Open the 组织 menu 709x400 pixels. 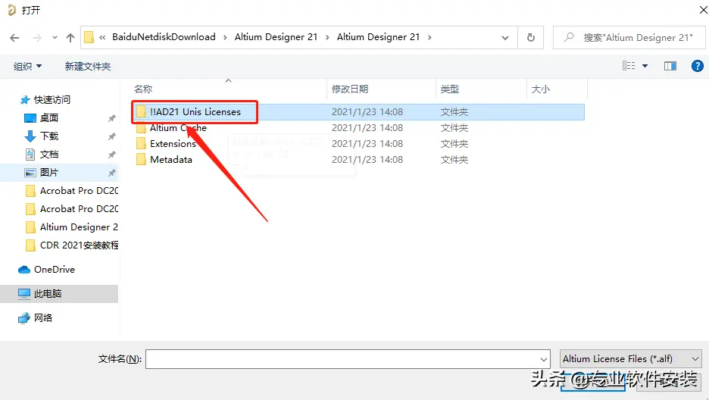[x=27, y=67]
